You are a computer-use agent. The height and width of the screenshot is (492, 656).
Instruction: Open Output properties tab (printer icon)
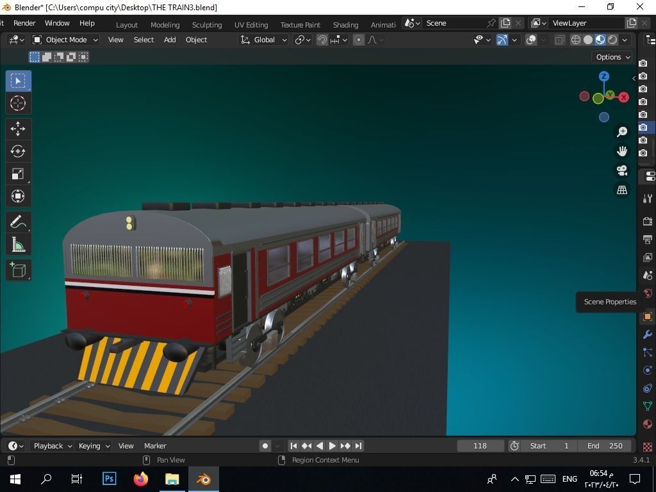(647, 240)
